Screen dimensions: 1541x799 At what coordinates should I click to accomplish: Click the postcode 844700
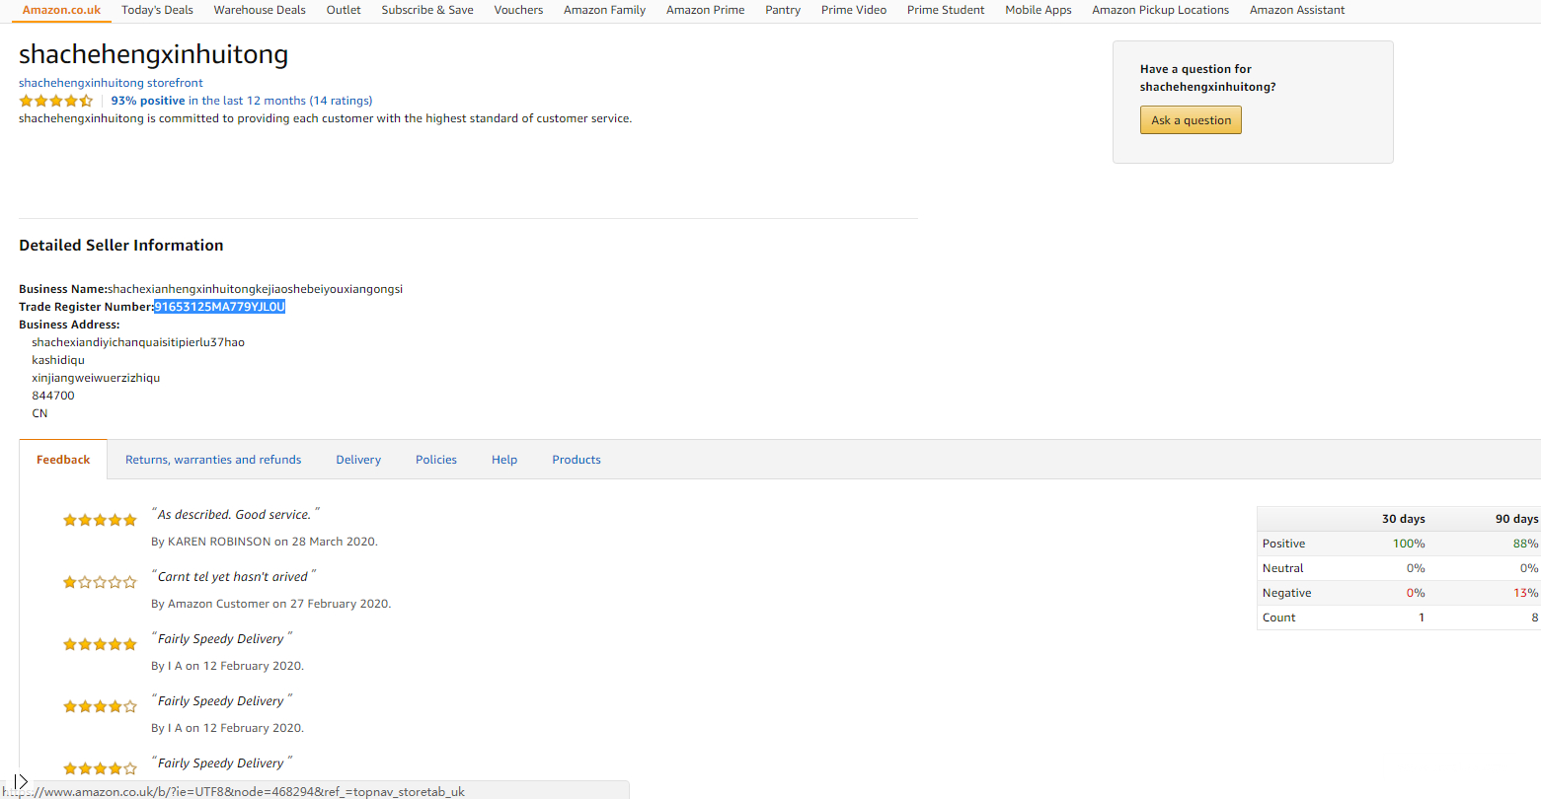[x=53, y=396]
